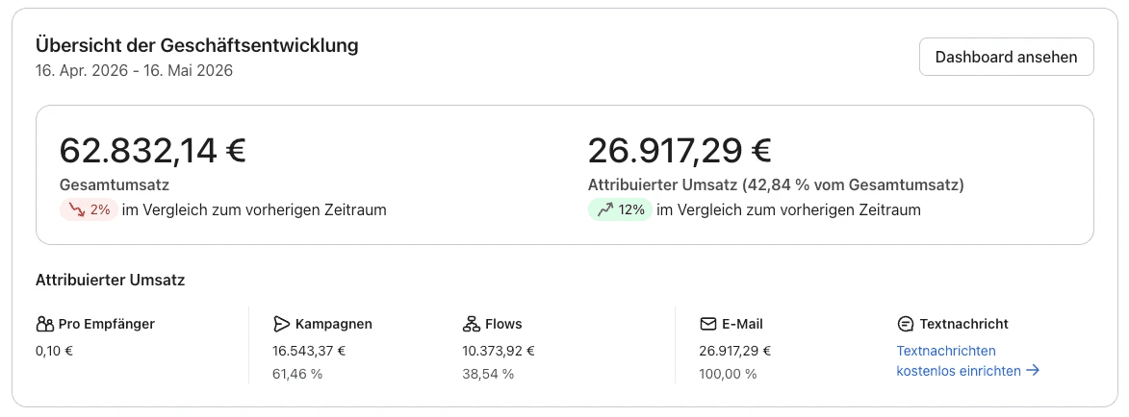Image resolution: width=1129 pixels, height=417 pixels.
Task: Click the Pro Empfänger people icon
Action: click(x=44, y=324)
